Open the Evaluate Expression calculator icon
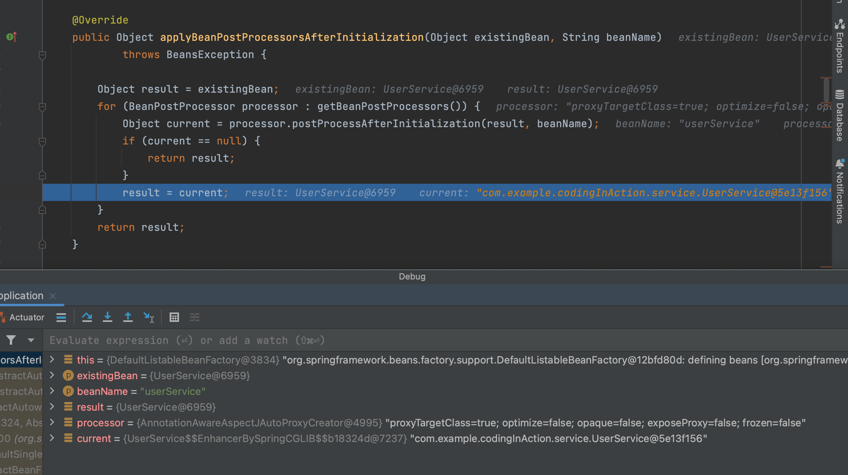This screenshot has height=475, width=848. [174, 317]
